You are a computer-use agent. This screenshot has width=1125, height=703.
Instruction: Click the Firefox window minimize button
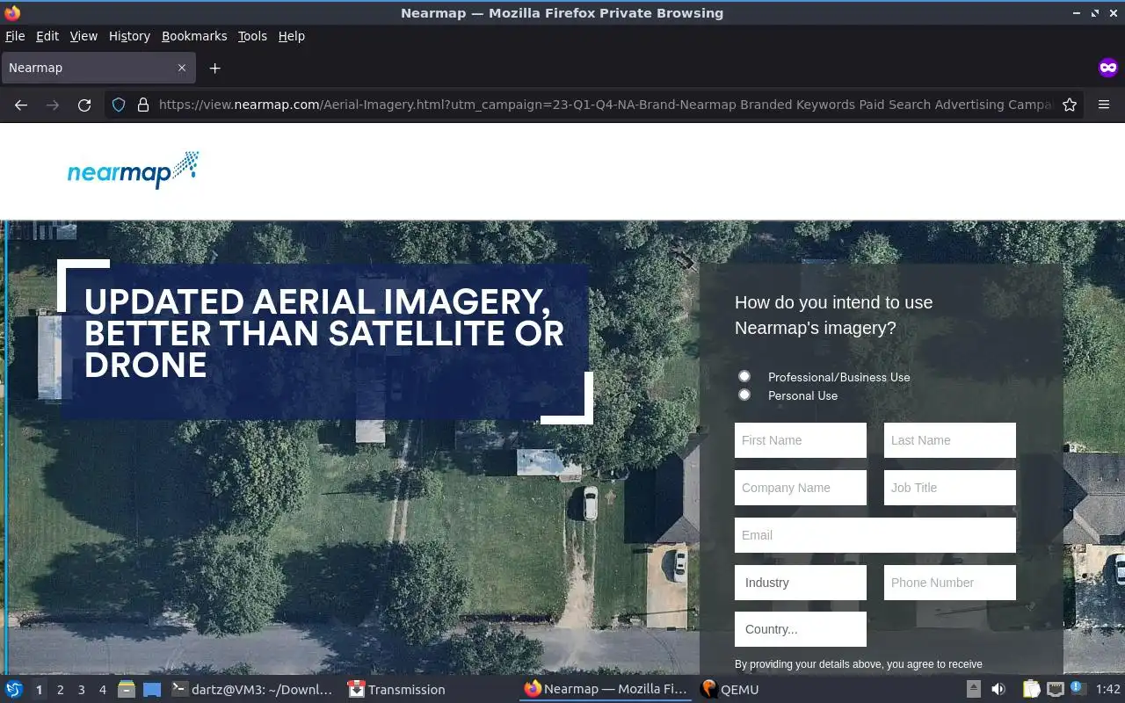point(1078,13)
